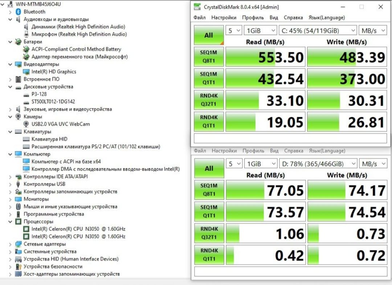Run RND4K Q32T1 test in D: window
This screenshot has height=285, width=392.
click(x=209, y=233)
